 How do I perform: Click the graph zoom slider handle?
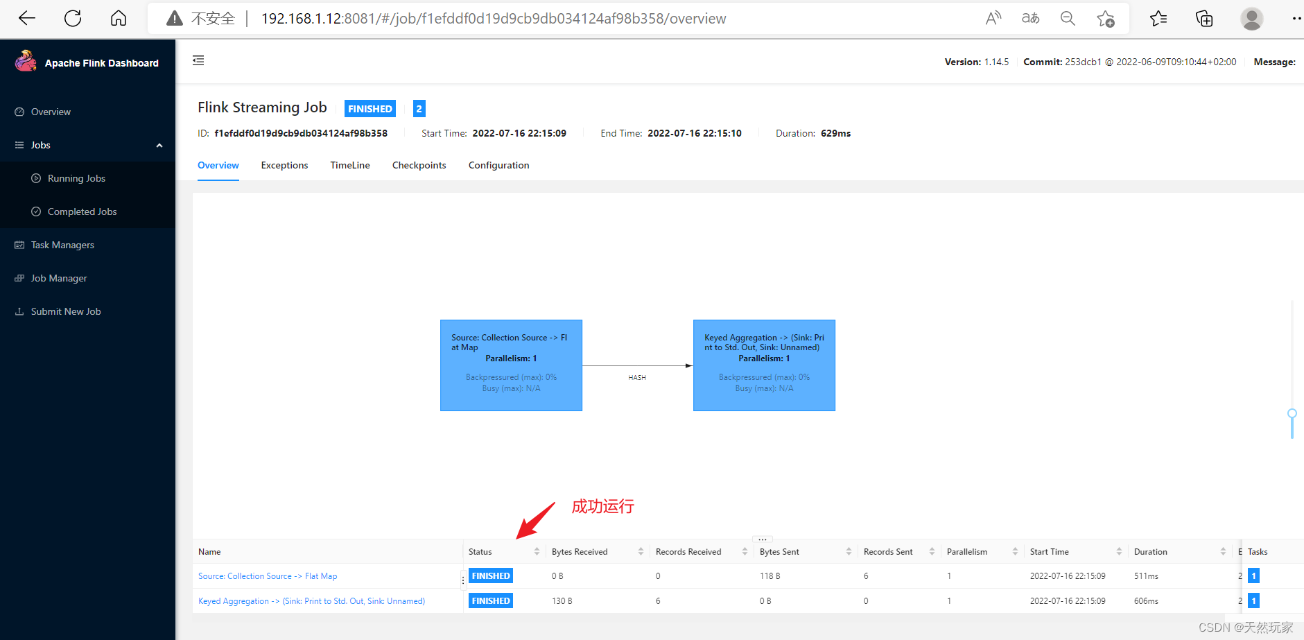point(1292,413)
